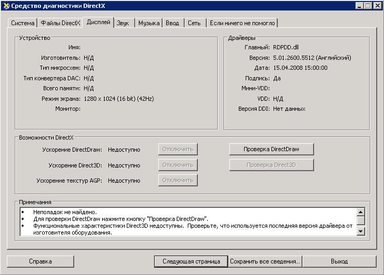Close the DirectX diagnostic window
The image size is (384, 275).
(x=377, y=6)
